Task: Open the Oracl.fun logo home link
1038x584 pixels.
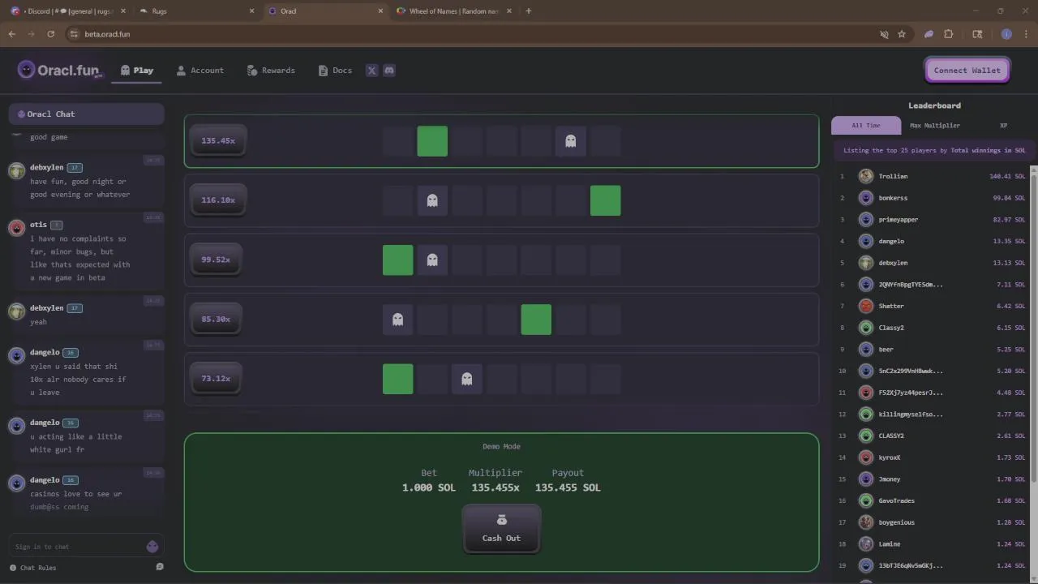Action: (61, 71)
